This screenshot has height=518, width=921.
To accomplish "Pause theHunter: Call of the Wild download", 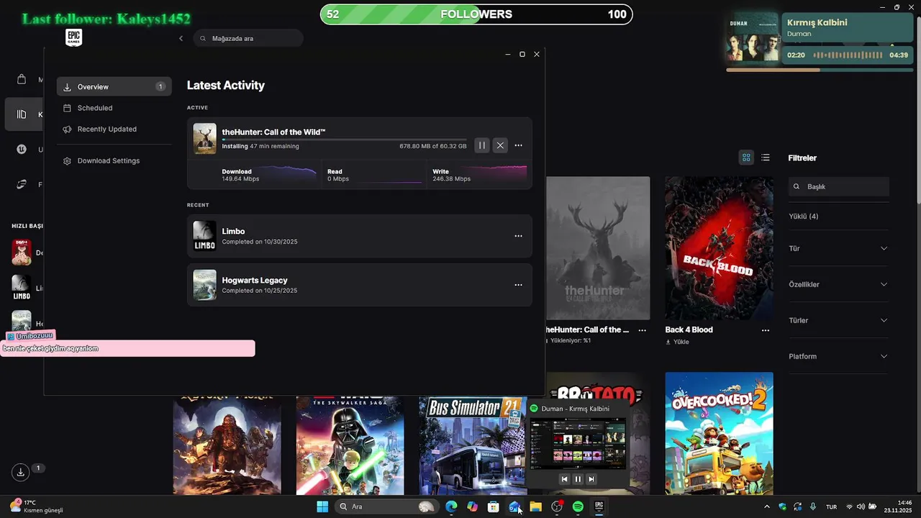I will click(482, 145).
